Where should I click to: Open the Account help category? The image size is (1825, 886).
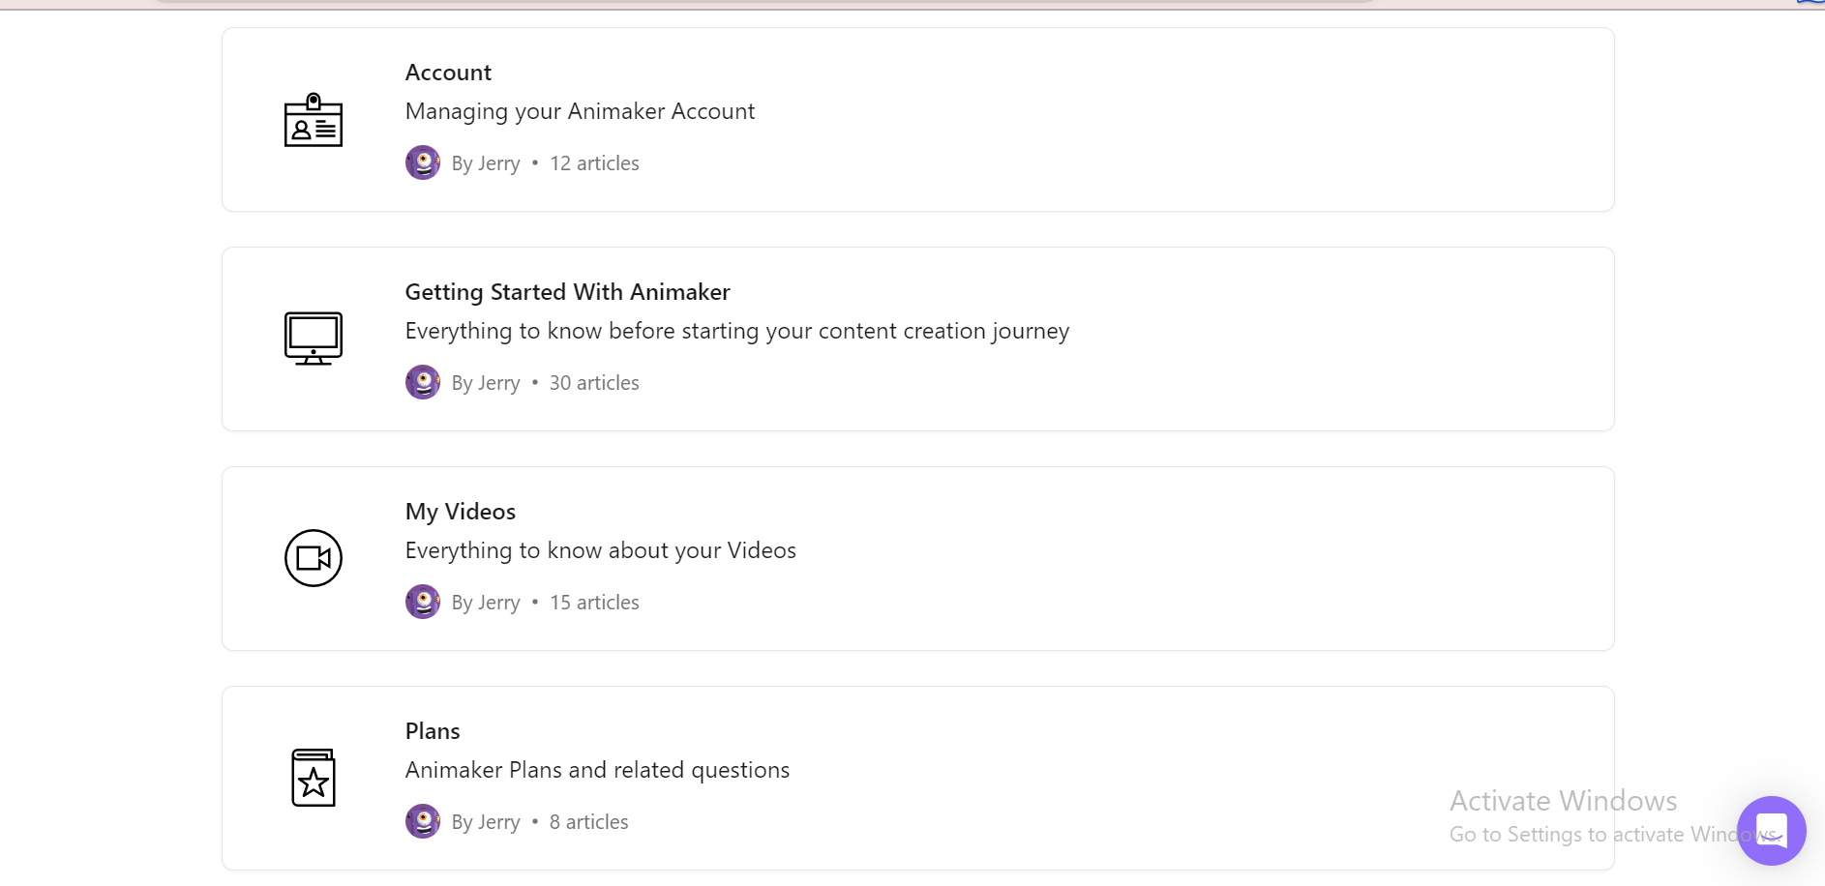[x=448, y=72]
